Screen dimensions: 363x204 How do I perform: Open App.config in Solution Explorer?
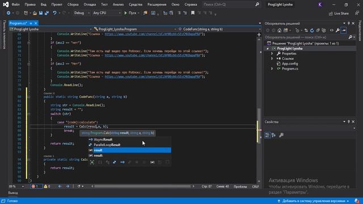coord(290,63)
